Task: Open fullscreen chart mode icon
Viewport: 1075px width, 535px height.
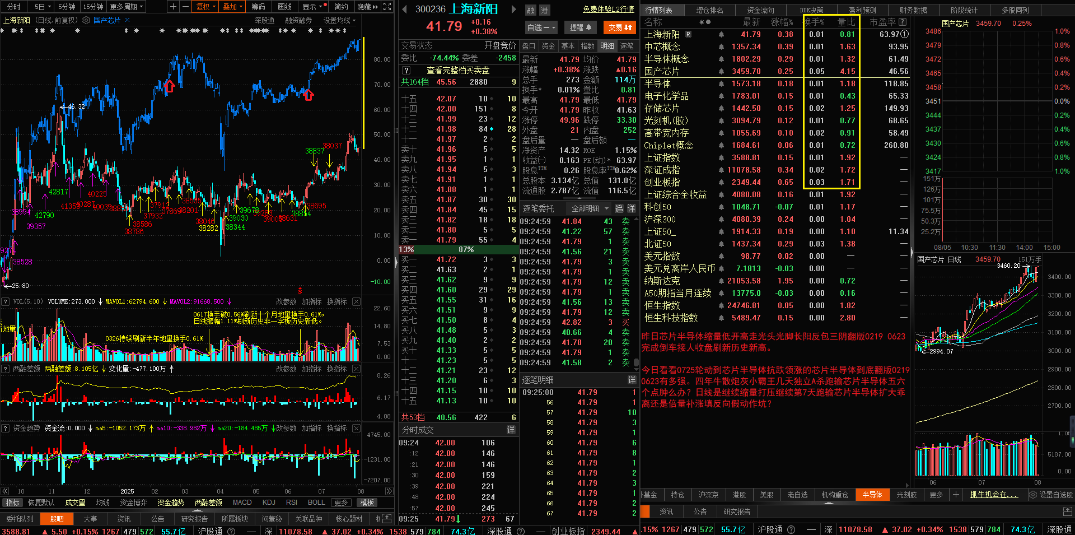Action: click(x=387, y=7)
